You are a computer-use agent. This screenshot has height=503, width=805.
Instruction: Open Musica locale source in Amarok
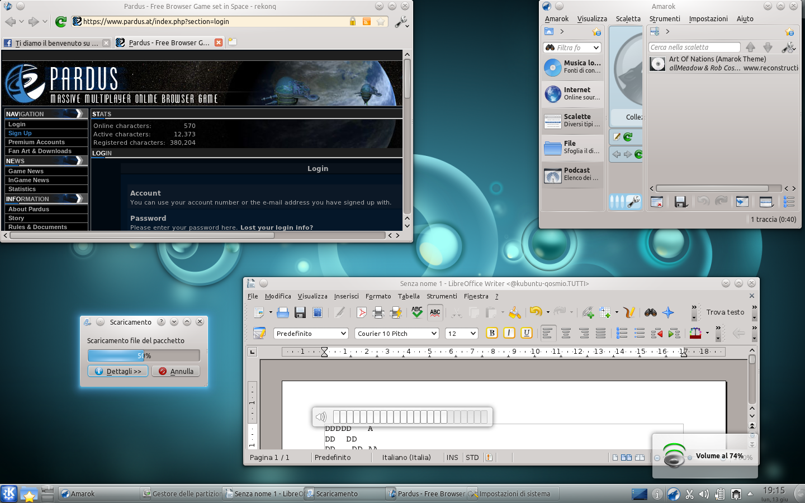click(x=573, y=67)
